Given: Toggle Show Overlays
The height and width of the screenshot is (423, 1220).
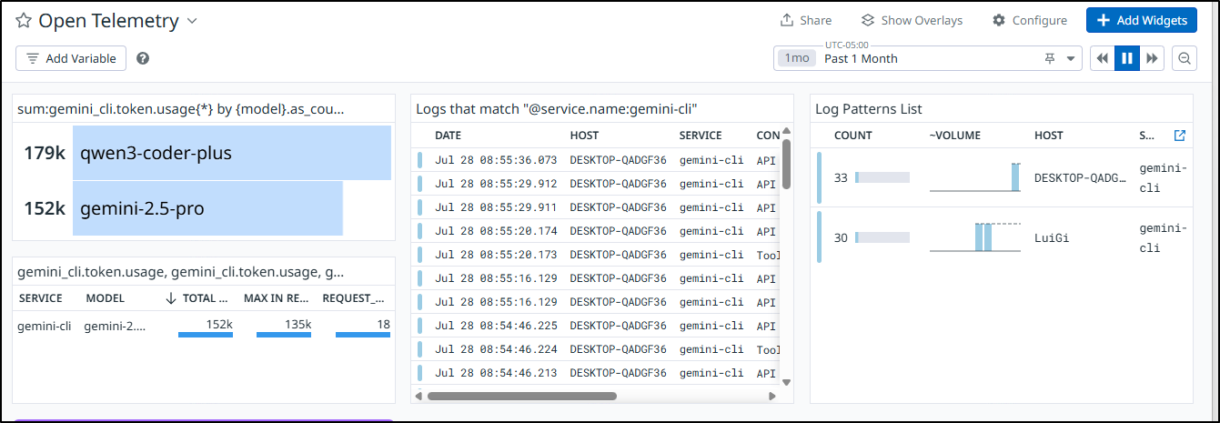Looking at the screenshot, I should point(912,20).
